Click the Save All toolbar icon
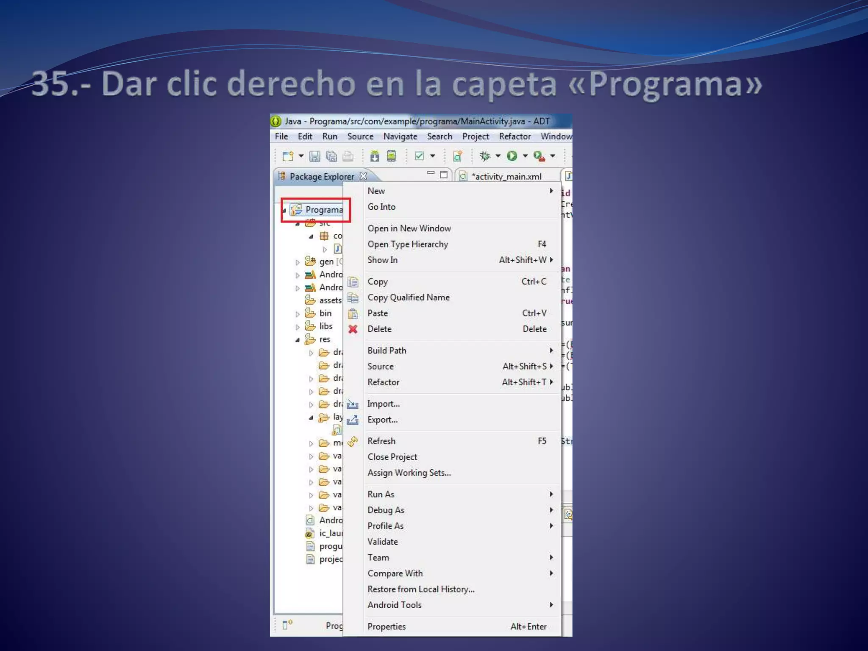Image resolution: width=868 pixels, height=651 pixels. coord(331,156)
